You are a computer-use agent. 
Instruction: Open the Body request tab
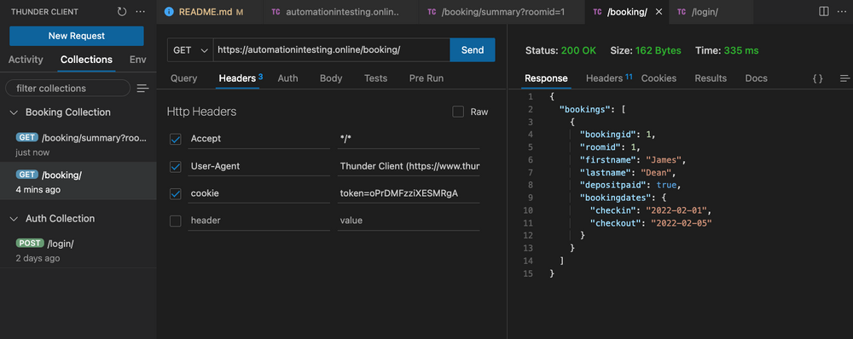(x=331, y=78)
